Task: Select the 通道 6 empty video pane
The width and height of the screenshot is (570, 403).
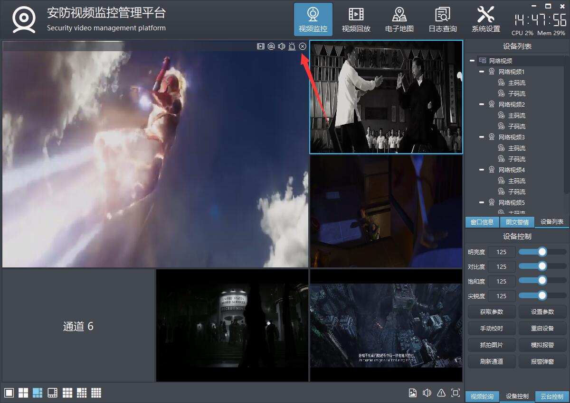Action: tap(78, 326)
